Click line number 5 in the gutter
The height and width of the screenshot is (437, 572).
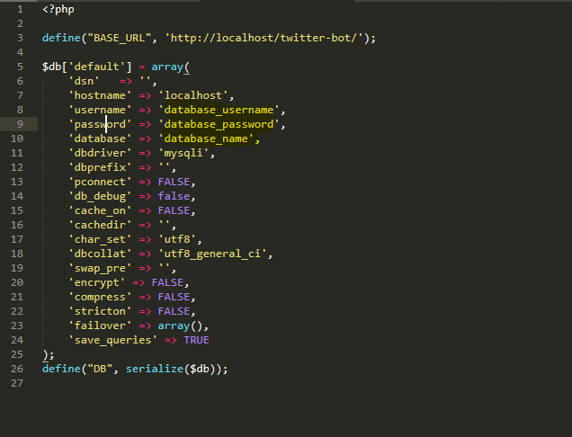pyautogui.click(x=19, y=67)
